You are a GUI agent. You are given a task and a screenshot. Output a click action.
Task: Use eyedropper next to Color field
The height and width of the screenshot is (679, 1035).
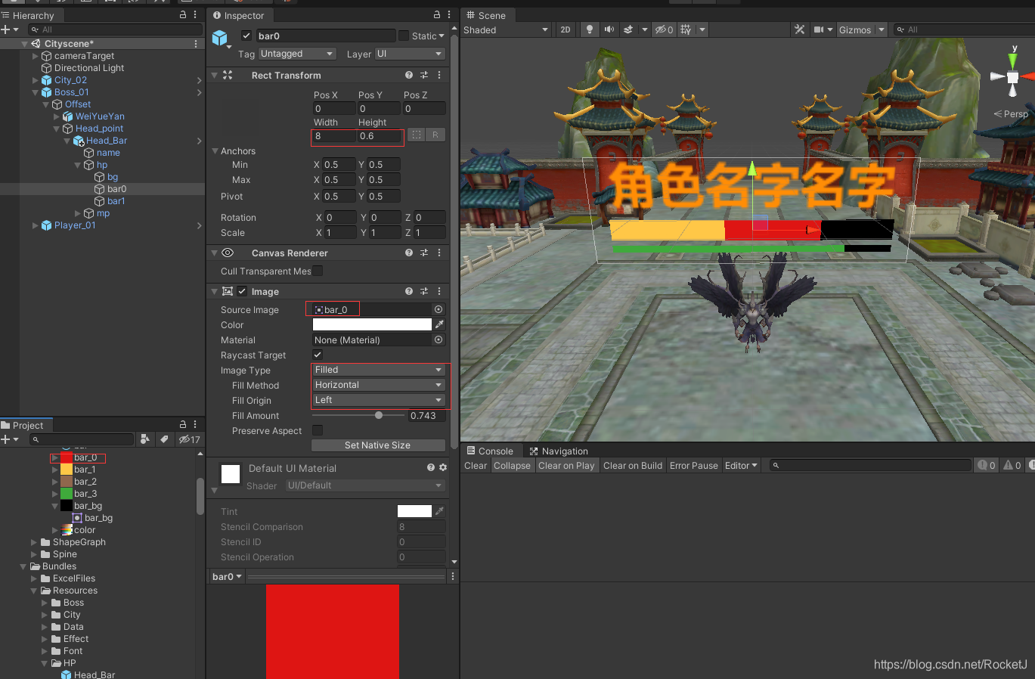pyautogui.click(x=439, y=324)
